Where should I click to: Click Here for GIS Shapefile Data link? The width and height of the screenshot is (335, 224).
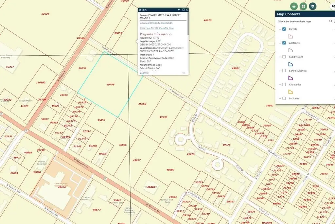point(157,28)
